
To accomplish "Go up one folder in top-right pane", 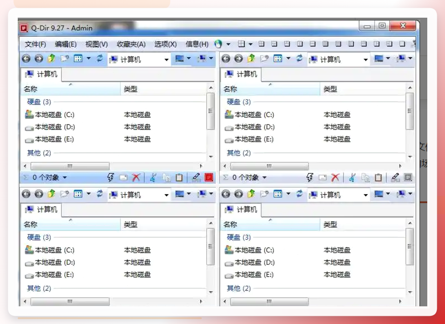I will click(251, 59).
